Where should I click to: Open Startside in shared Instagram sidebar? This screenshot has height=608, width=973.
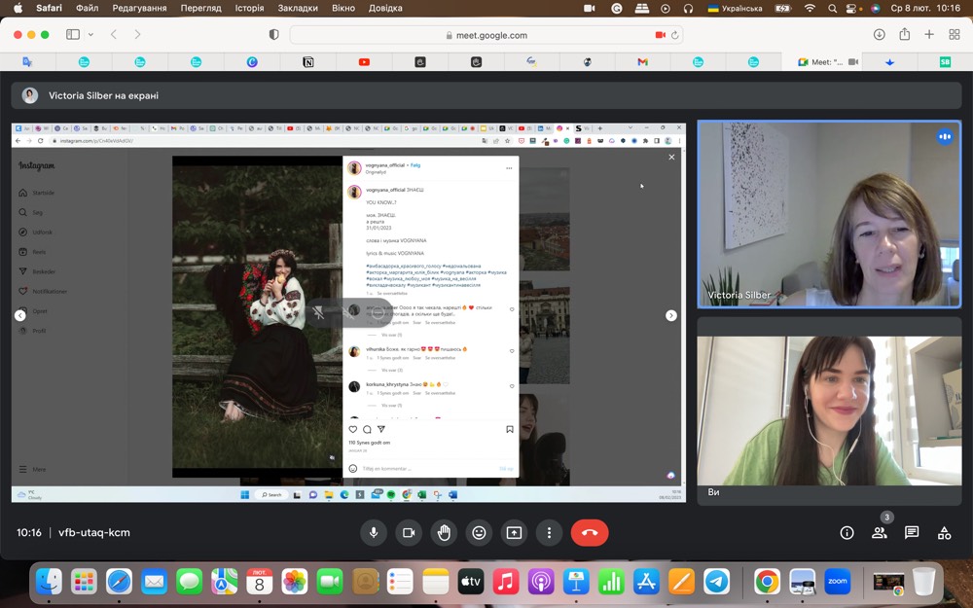tap(37, 193)
